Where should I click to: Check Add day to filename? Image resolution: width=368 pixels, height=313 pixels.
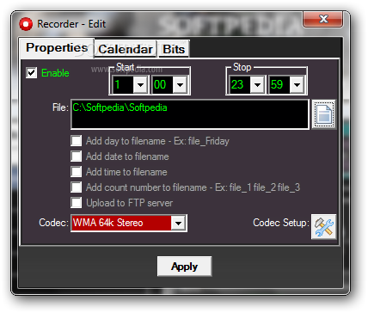(77, 141)
